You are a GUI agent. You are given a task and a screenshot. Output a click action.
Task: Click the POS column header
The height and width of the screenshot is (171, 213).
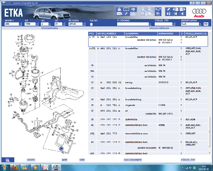[x=92, y=33]
